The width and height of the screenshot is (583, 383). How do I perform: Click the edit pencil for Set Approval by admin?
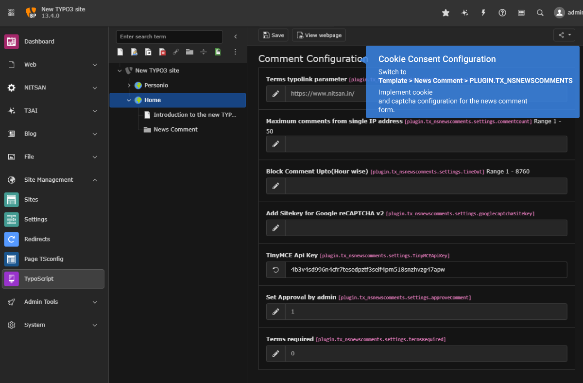point(275,312)
